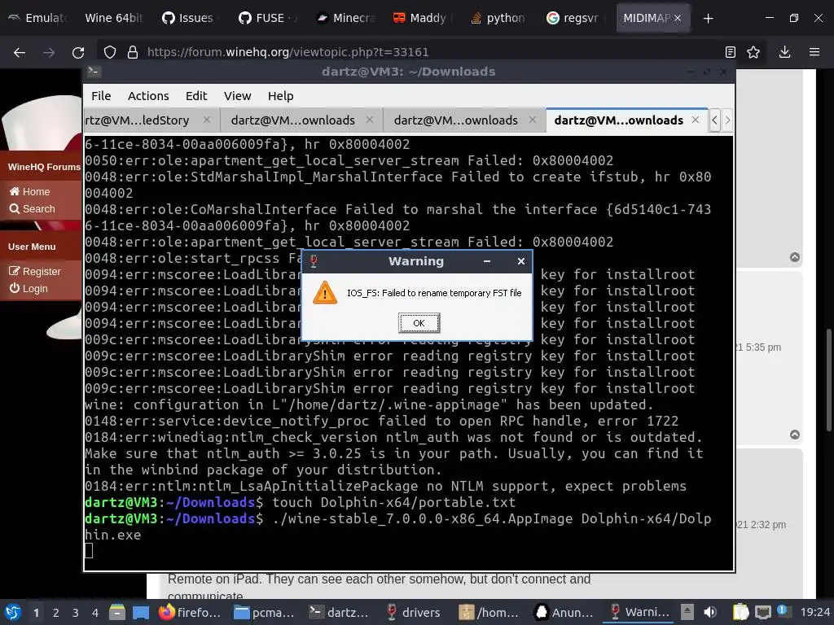
Task: Switch to drivers wine taskbar window
Action: pos(413,612)
